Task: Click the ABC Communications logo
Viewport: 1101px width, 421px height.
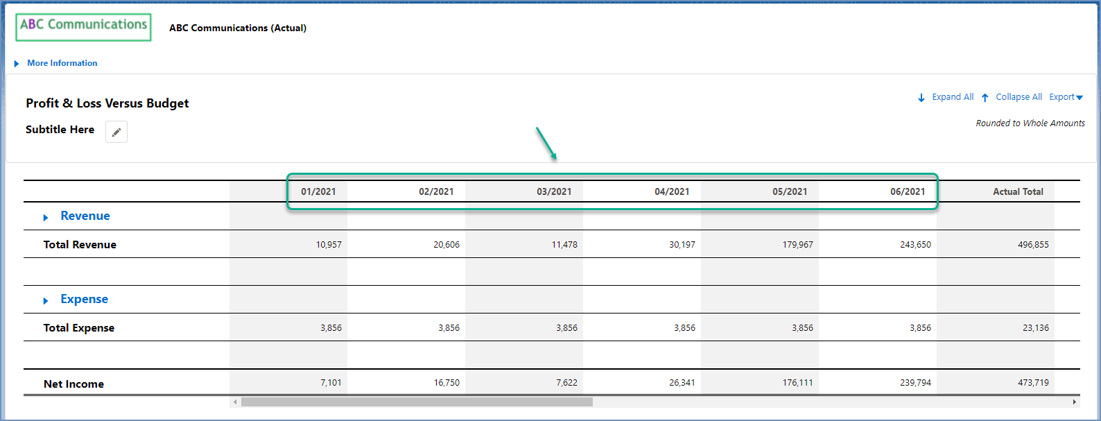Action: click(83, 27)
